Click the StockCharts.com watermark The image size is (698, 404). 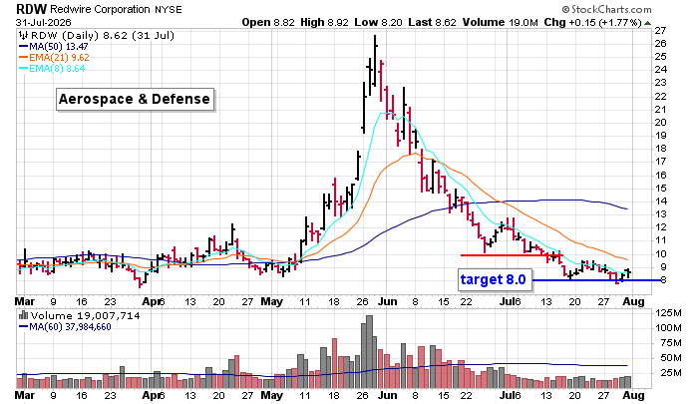point(606,9)
